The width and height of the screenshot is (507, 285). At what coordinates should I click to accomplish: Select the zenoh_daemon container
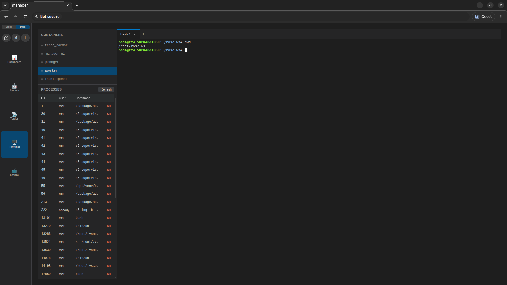(x=77, y=45)
